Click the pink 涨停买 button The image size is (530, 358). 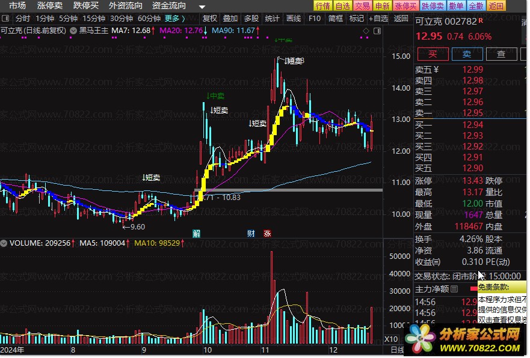coord(406,6)
